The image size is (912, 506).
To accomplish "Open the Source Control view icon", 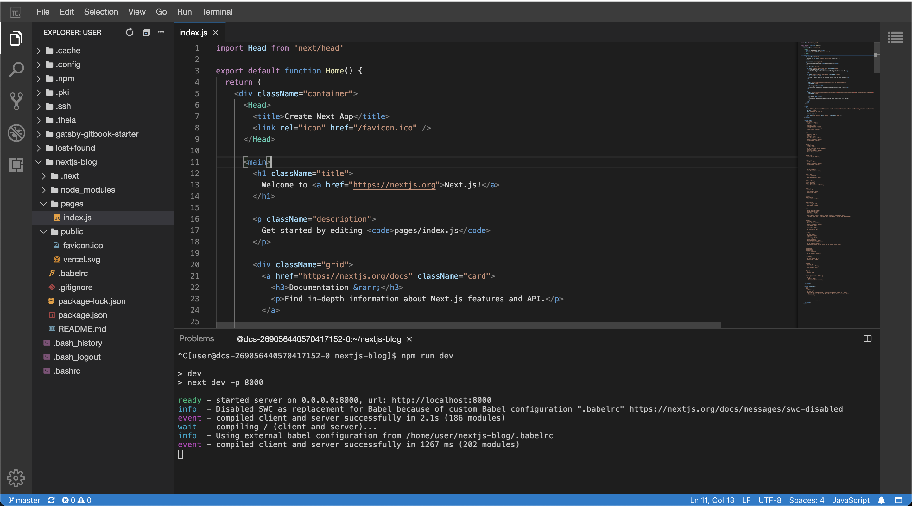I will tap(16, 101).
